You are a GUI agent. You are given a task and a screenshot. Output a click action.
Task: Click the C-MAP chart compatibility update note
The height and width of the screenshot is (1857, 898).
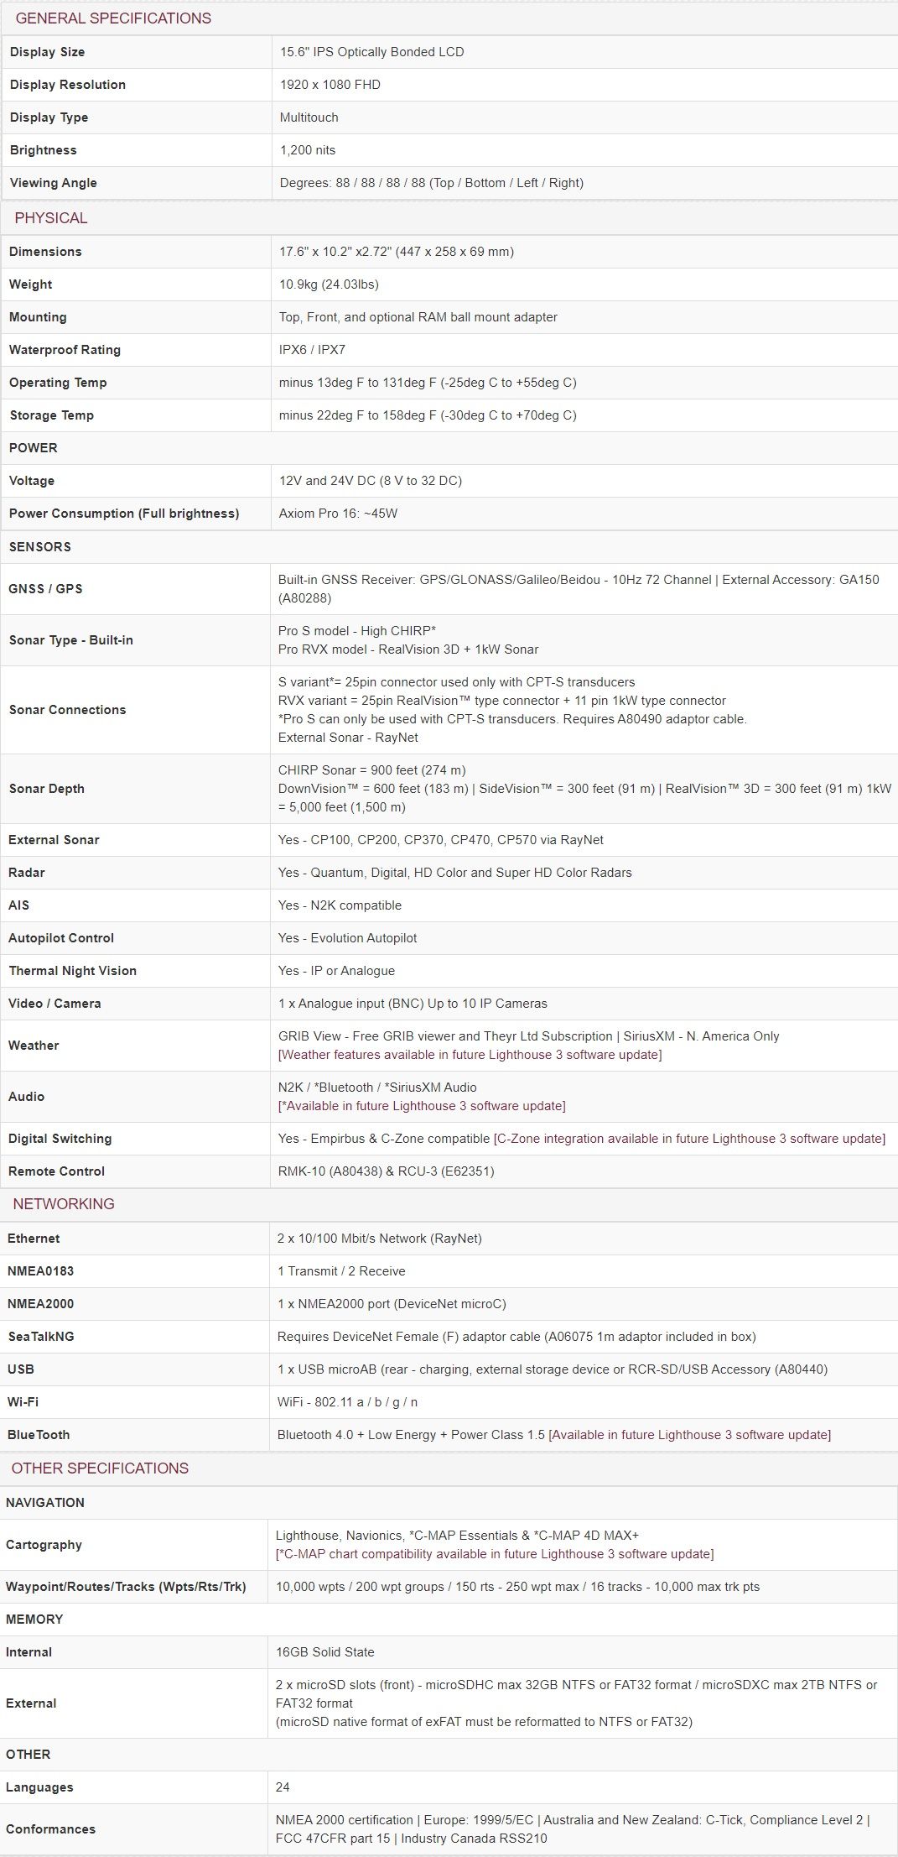click(x=495, y=1554)
